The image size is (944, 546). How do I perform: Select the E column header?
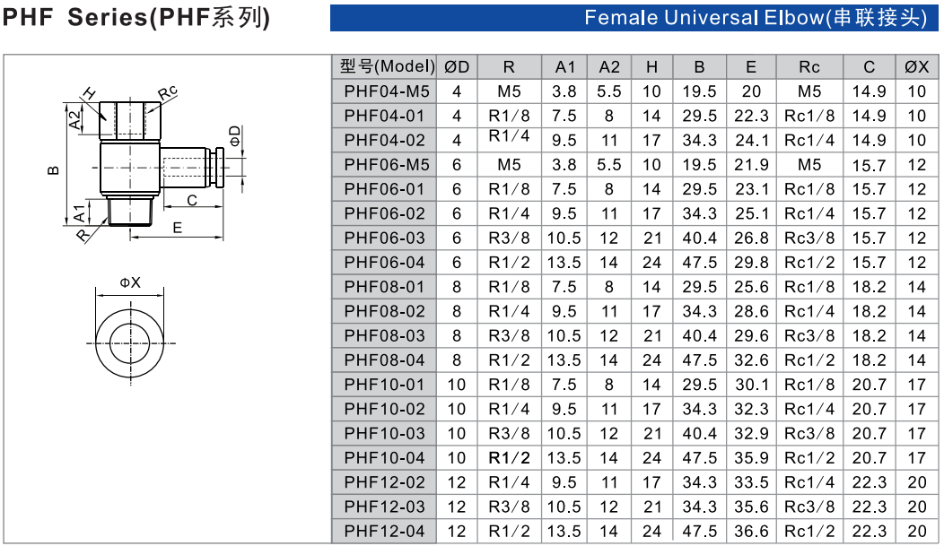click(x=751, y=67)
